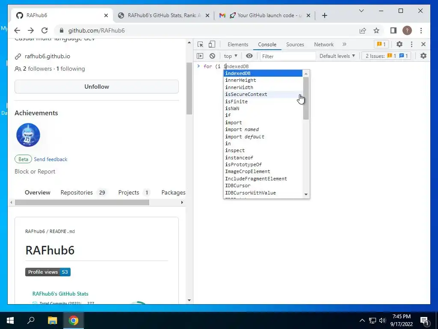The height and width of the screenshot is (329, 438).
Task: Click the clear console icon
Action: point(212,56)
